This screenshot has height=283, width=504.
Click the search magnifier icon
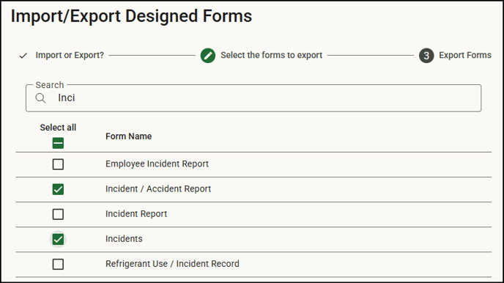click(x=40, y=98)
